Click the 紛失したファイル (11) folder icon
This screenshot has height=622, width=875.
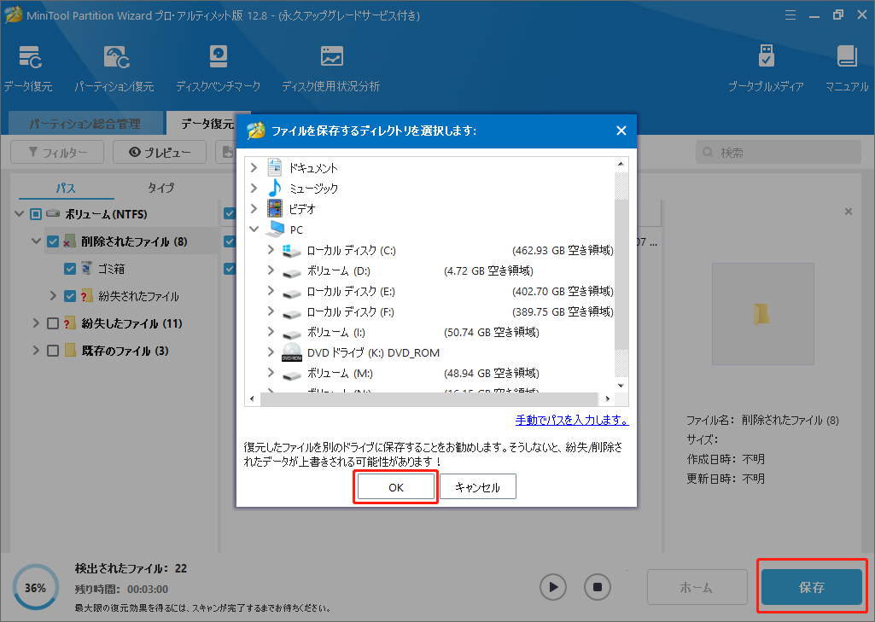(x=70, y=323)
